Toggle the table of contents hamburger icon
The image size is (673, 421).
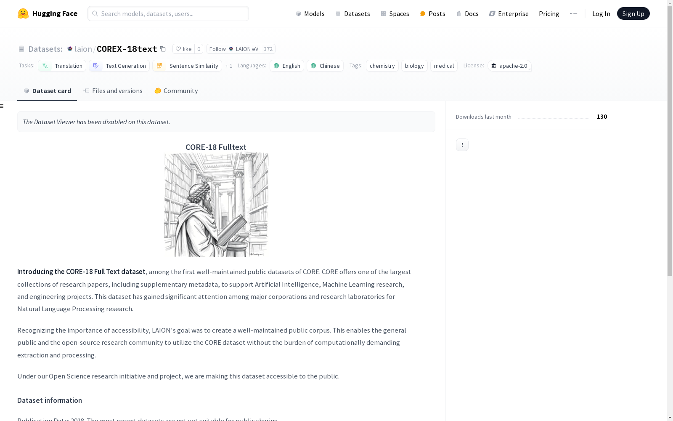(x=2, y=106)
